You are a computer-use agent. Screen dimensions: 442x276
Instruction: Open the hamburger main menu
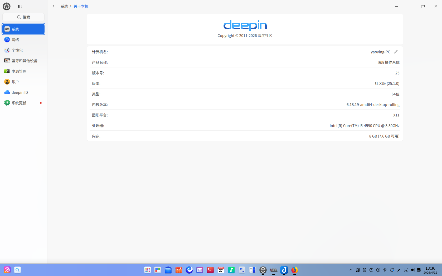pos(396,6)
